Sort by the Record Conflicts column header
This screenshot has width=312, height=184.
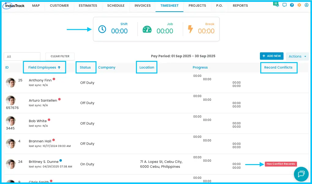pos(278,67)
